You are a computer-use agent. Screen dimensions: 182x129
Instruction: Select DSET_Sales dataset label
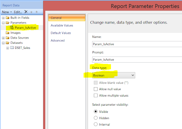(22, 48)
